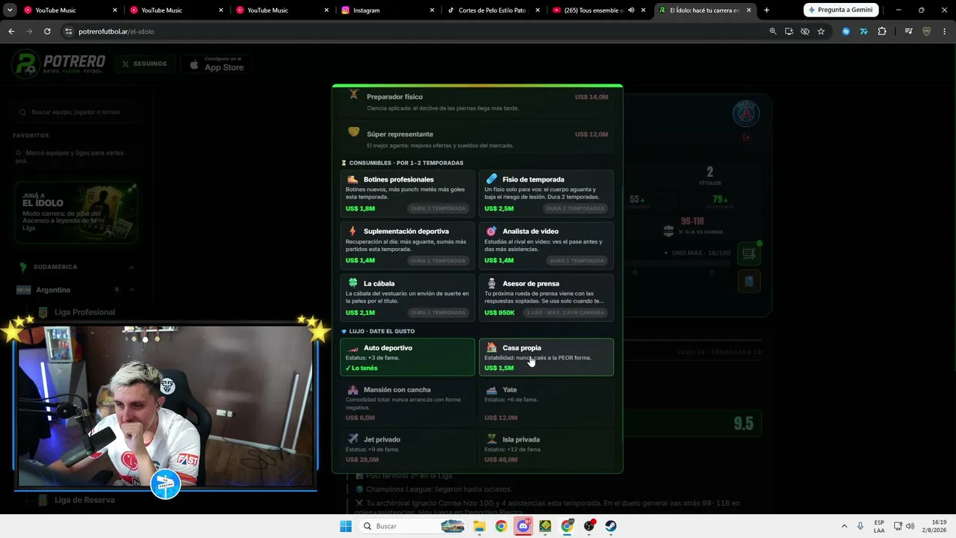The image size is (956, 538).
Task: Open File Explorer from the taskbar
Action: (479, 526)
